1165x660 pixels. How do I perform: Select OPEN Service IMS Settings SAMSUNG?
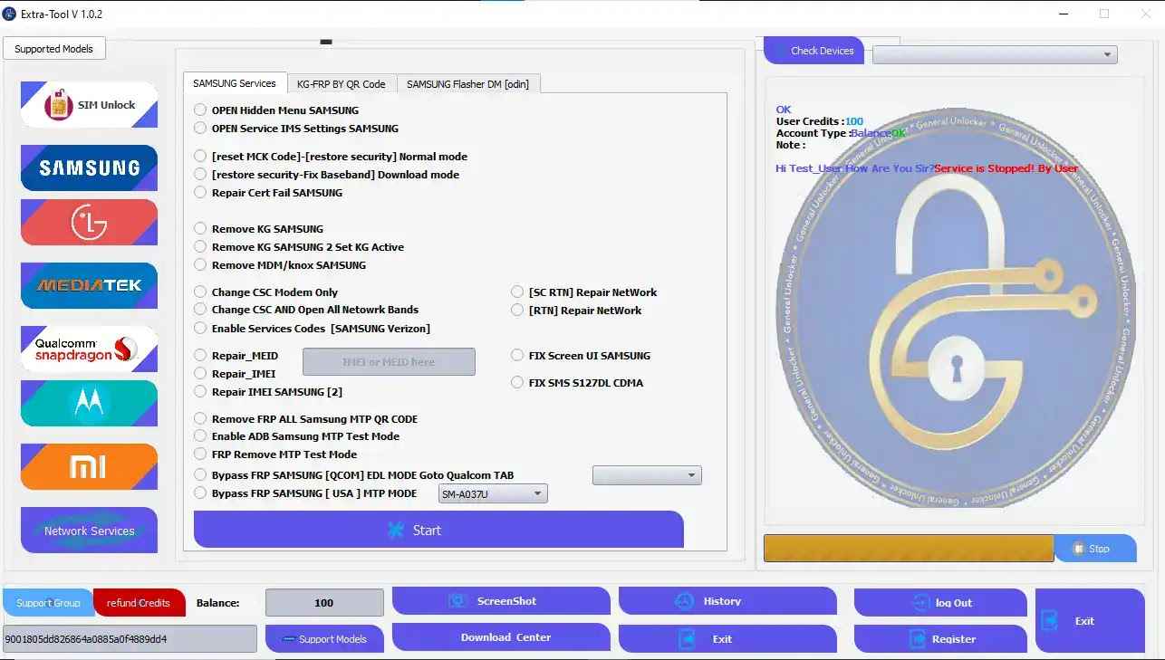[200, 128]
